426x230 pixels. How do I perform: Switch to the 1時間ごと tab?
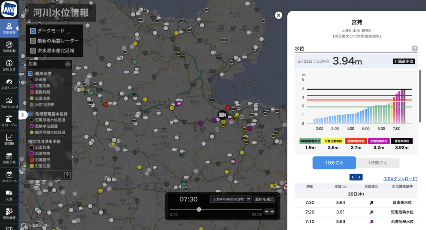click(377, 163)
